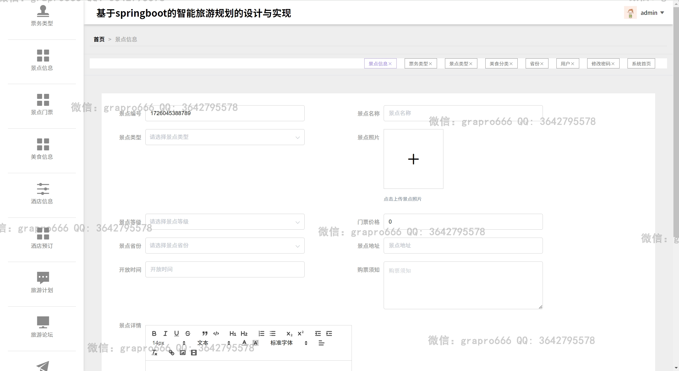The width and height of the screenshot is (679, 371).
Task: Insert an image in the editor
Action: pyautogui.click(x=183, y=352)
